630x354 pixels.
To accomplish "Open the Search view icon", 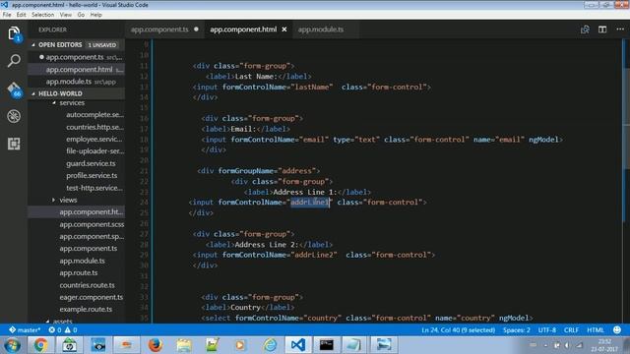I will click(14, 61).
